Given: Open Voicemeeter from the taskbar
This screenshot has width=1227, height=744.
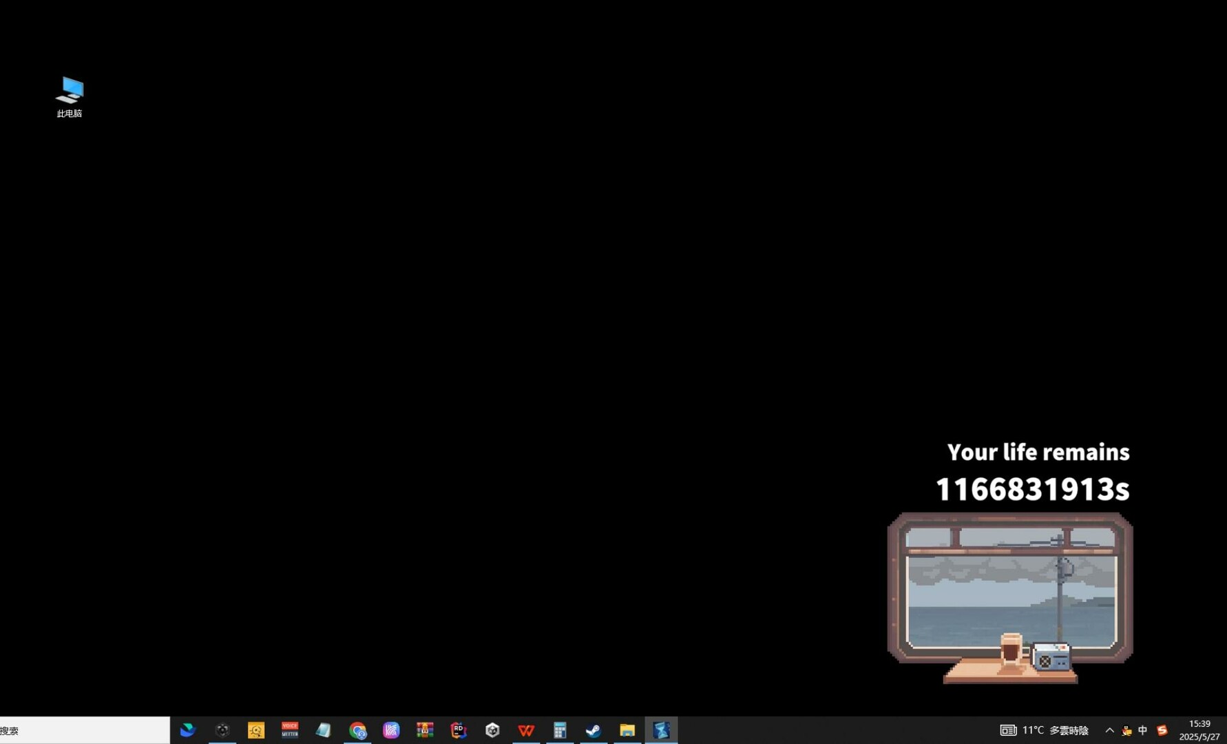Looking at the screenshot, I should click(x=290, y=730).
